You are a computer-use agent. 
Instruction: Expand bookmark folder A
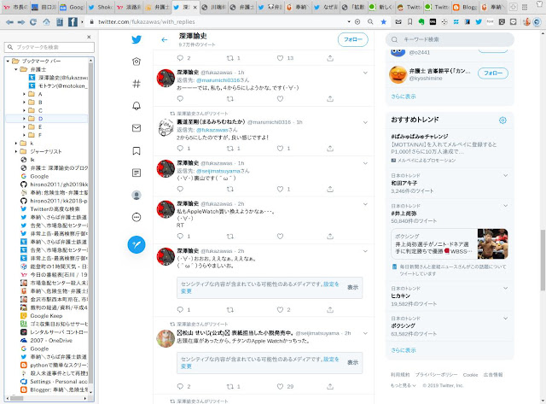(24, 94)
